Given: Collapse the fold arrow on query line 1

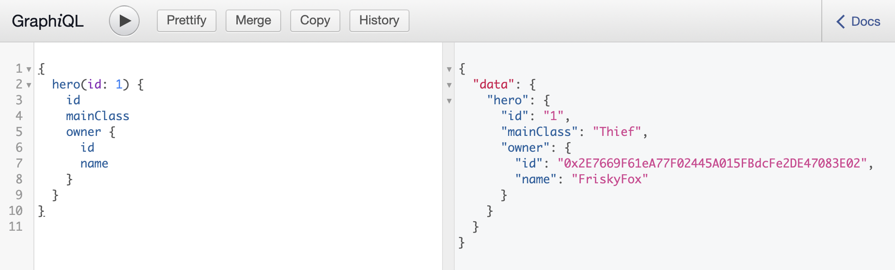Looking at the screenshot, I should point(29,69).
